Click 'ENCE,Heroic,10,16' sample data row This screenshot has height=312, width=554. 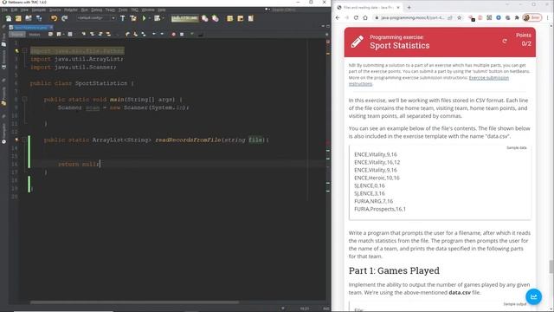tap(377, 178)
